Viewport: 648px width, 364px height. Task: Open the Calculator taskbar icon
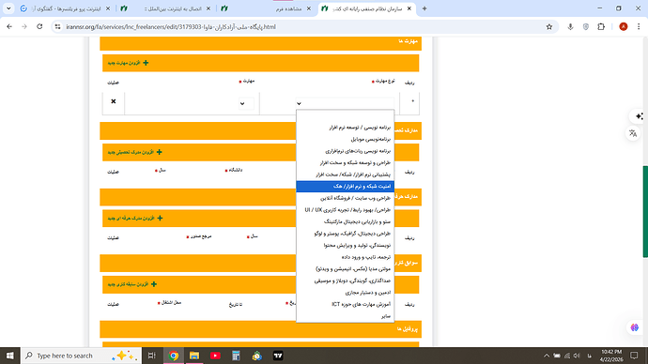(236, 356)
